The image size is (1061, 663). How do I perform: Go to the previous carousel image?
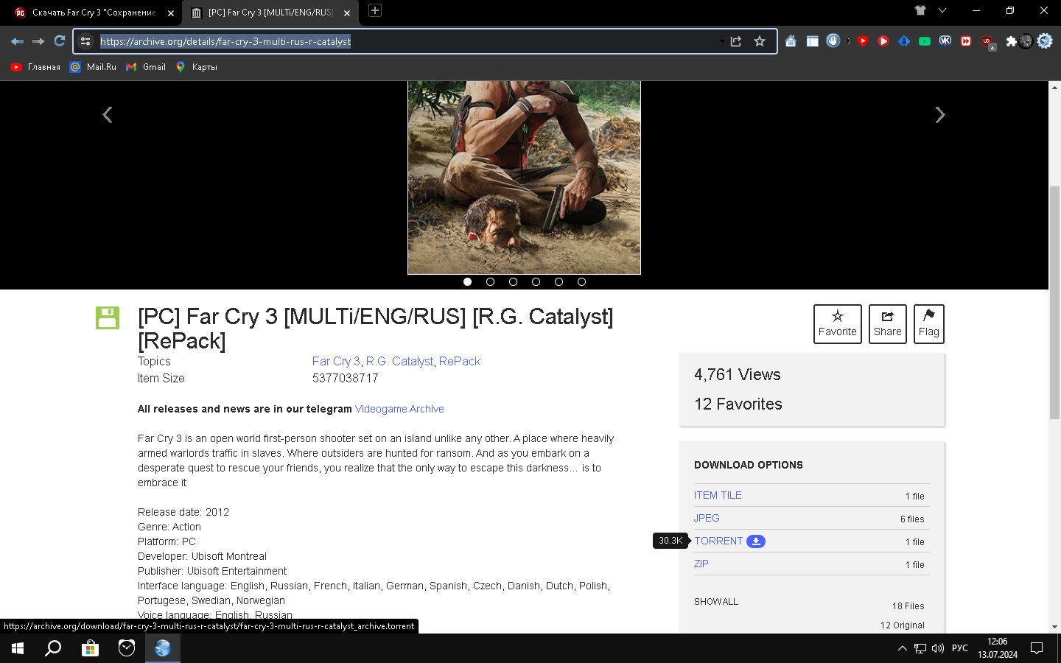tap(108, 115)
